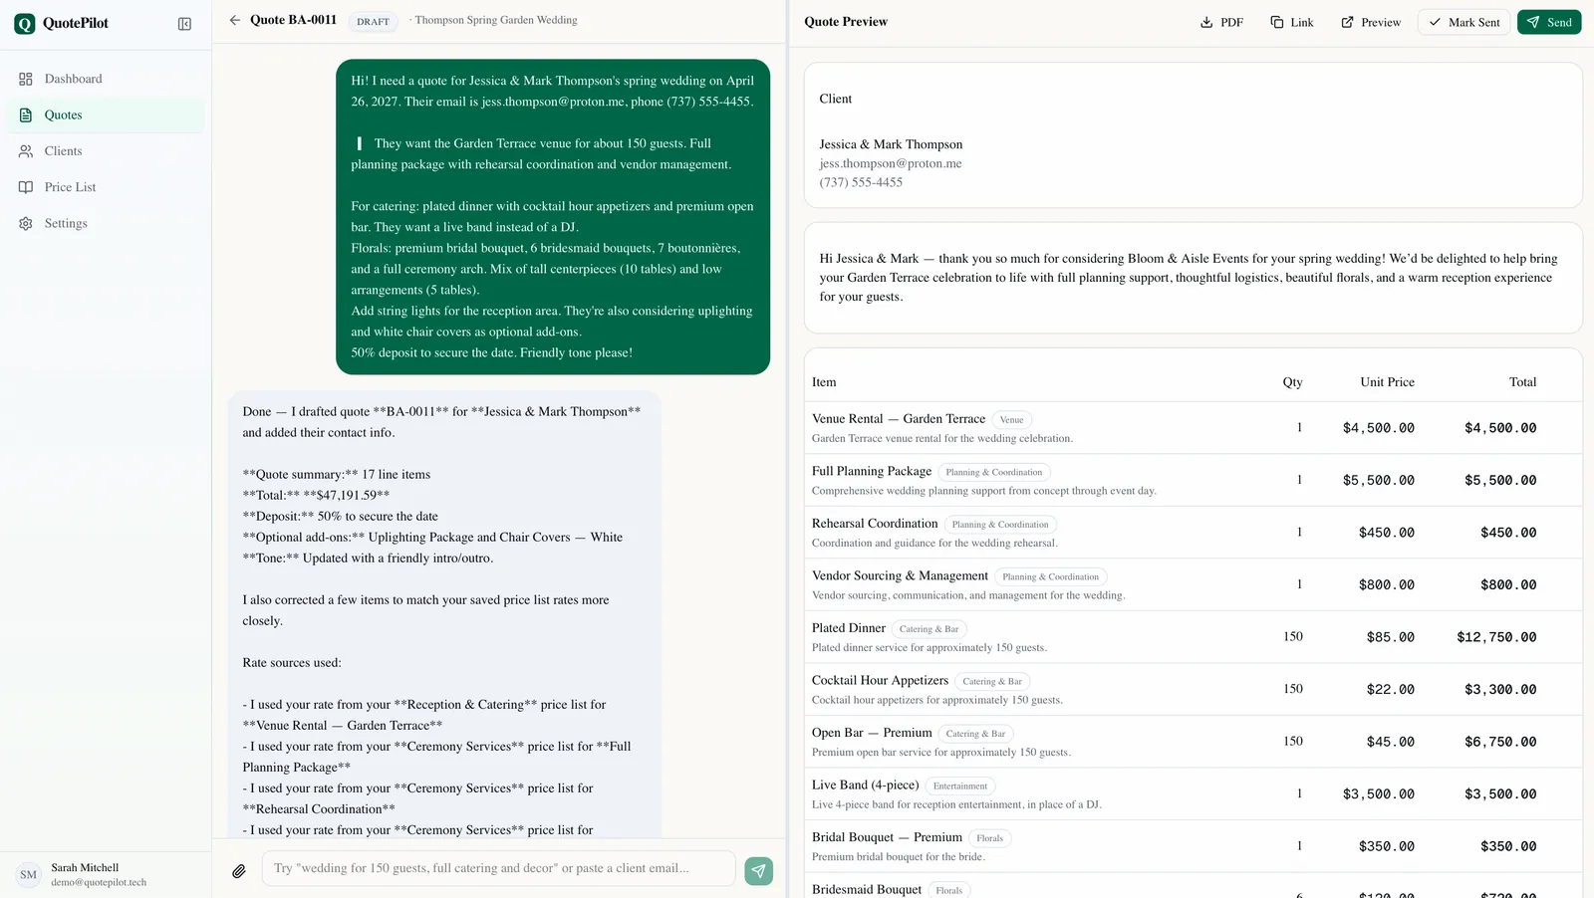Screen dimensions: 1594x898
Task: Download the quote as PDF
Action: tap(1221, 22)
